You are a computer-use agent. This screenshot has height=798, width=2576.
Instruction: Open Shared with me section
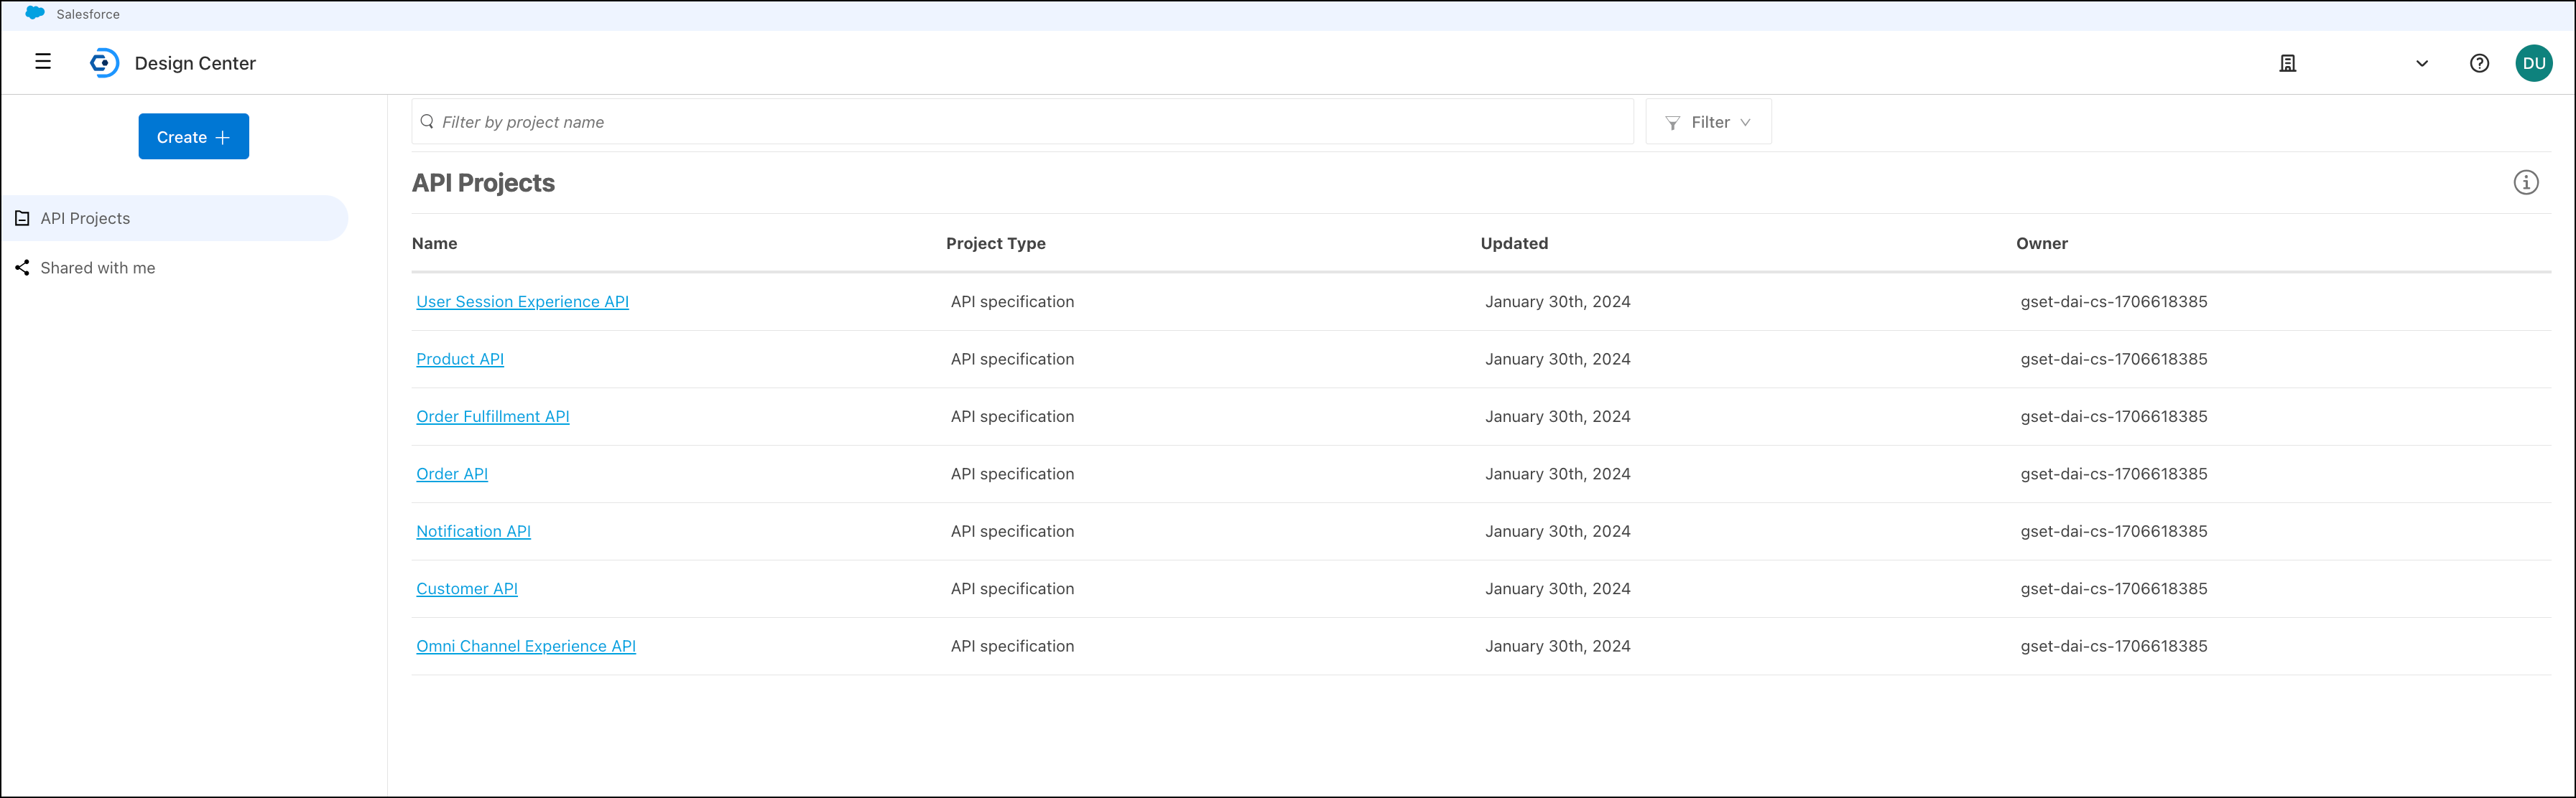[97, 268]
